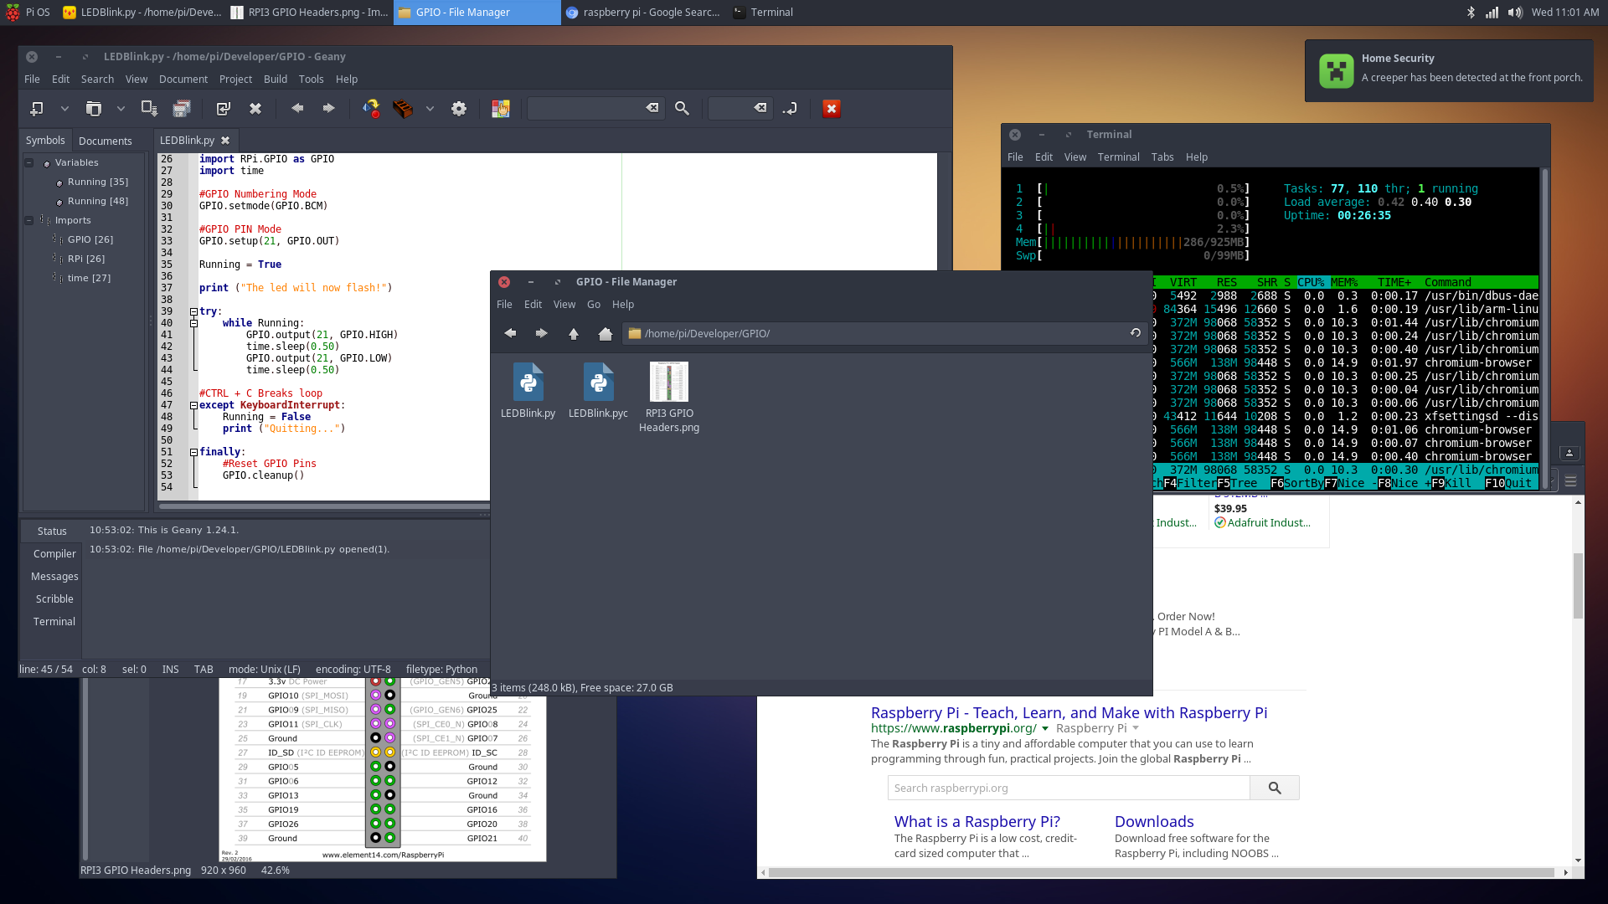Click browser vertical scrollbar thumb
The height and width of the screenshot is (904, 1608).
(1578, 586)
